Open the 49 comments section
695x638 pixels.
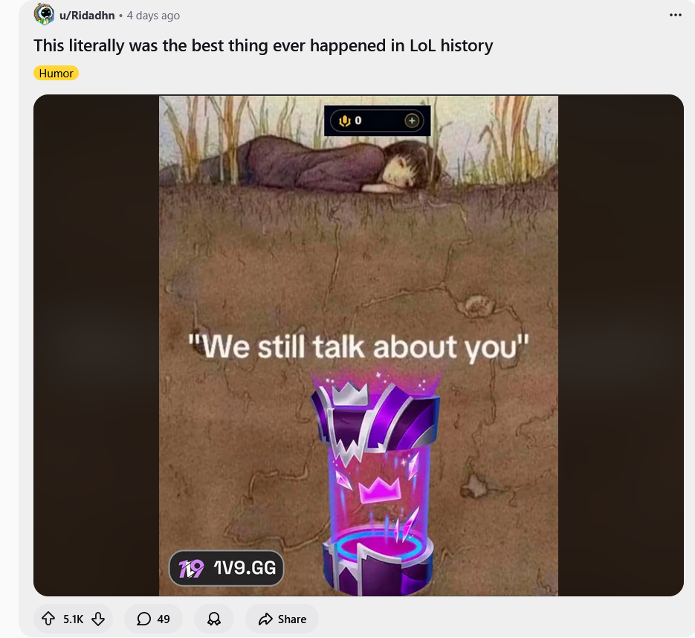[x=153, y=619]
